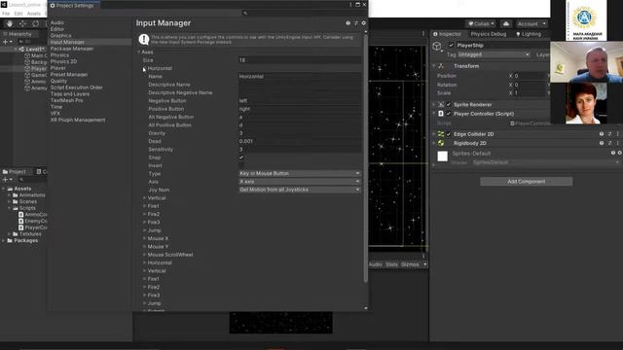Switch to the Physics Debug tab

[x=489, y=34]
